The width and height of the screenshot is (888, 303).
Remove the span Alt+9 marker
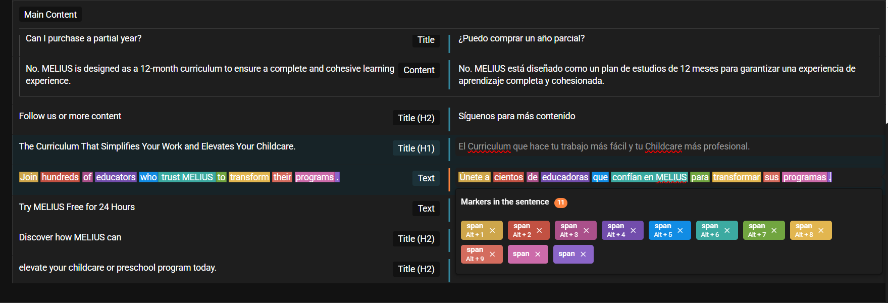tap(492, 254)
